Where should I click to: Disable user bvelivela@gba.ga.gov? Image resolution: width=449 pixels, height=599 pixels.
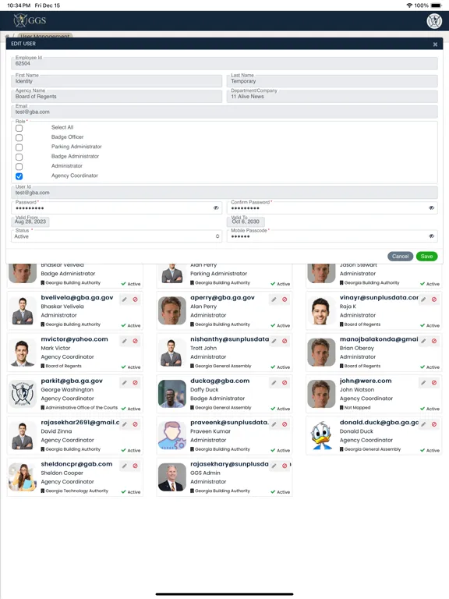pyautogui.click(x=135, y=299)
